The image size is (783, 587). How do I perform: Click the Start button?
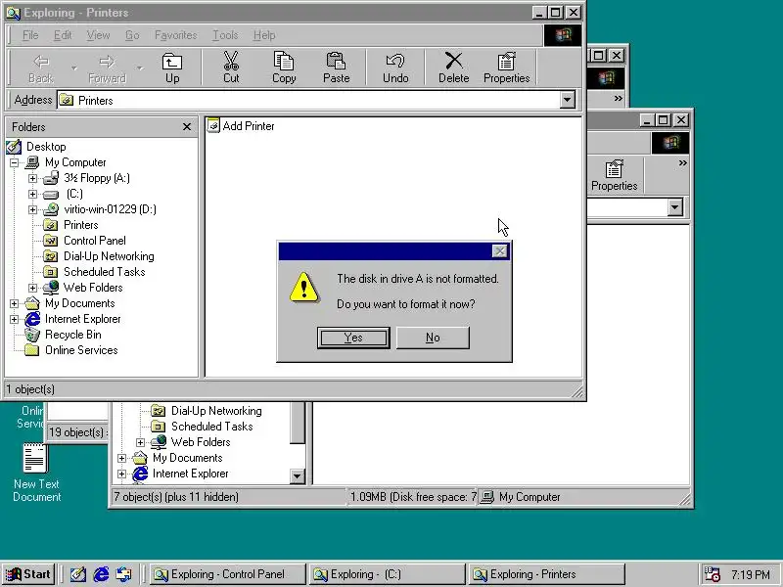pyautogui.click(x=28, y=574)
